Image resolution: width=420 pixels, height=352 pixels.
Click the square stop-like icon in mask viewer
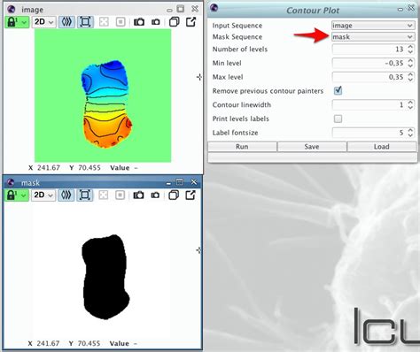click(x=121, y=195)
